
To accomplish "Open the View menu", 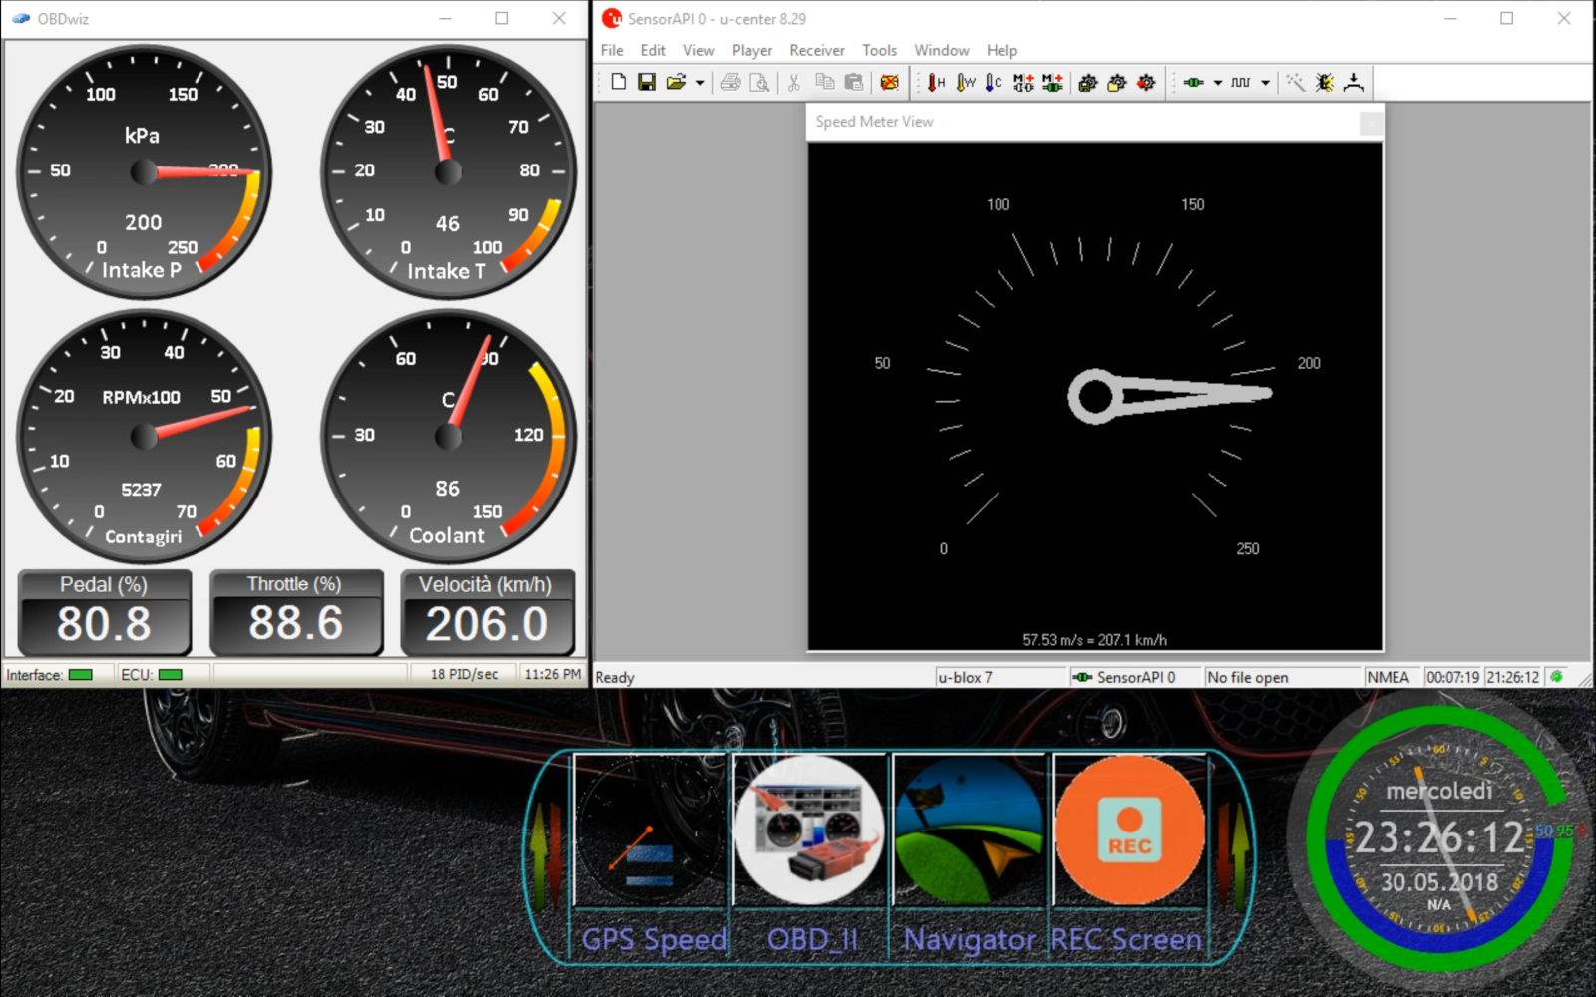I will click(698, 50).
